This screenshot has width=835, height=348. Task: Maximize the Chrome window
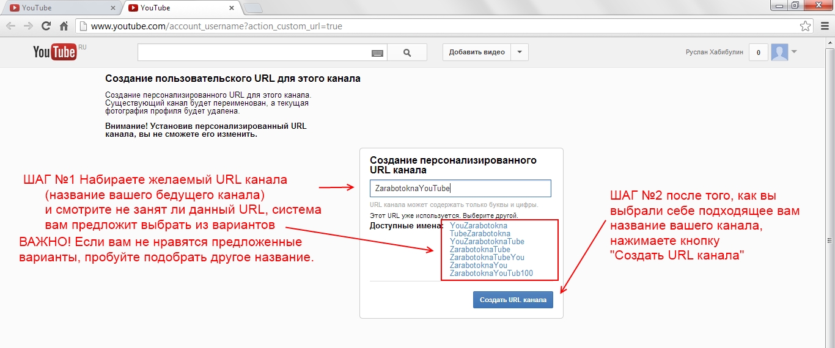point(795,5)
